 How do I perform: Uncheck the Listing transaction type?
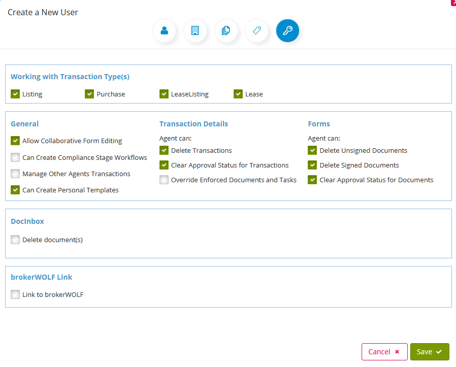[15, 94]
